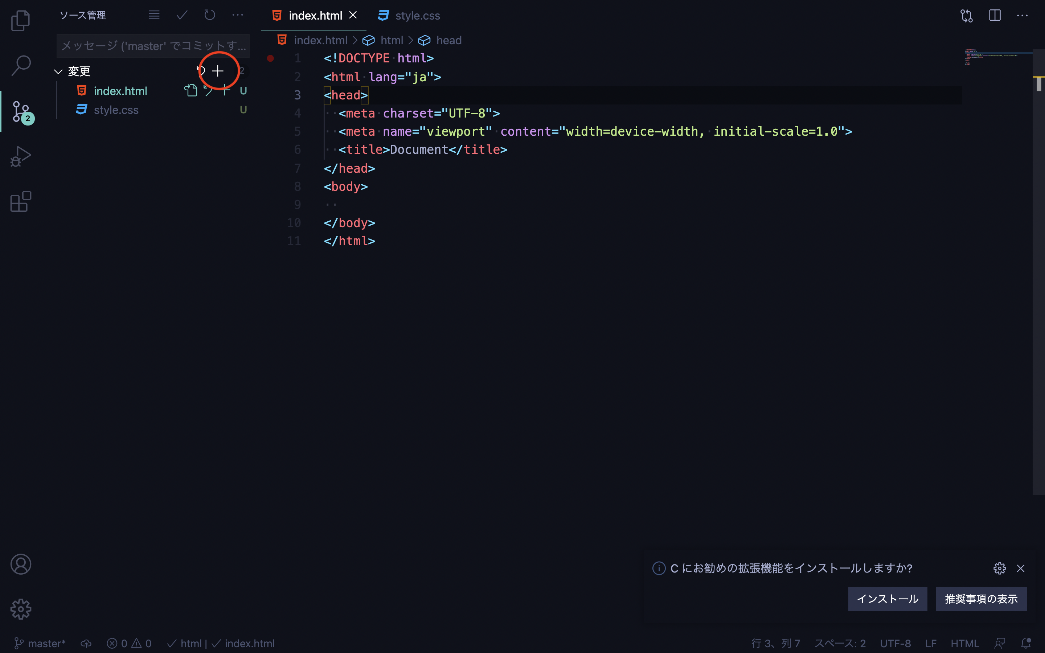The height and width of the screenshot is (653, 1045).
Task: Open the Search icon in activity bar
Action: (x=20, y=66)
